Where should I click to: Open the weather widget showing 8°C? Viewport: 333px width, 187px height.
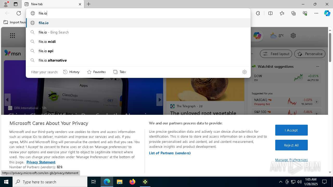pyautogui.click(x=277, y=36)
